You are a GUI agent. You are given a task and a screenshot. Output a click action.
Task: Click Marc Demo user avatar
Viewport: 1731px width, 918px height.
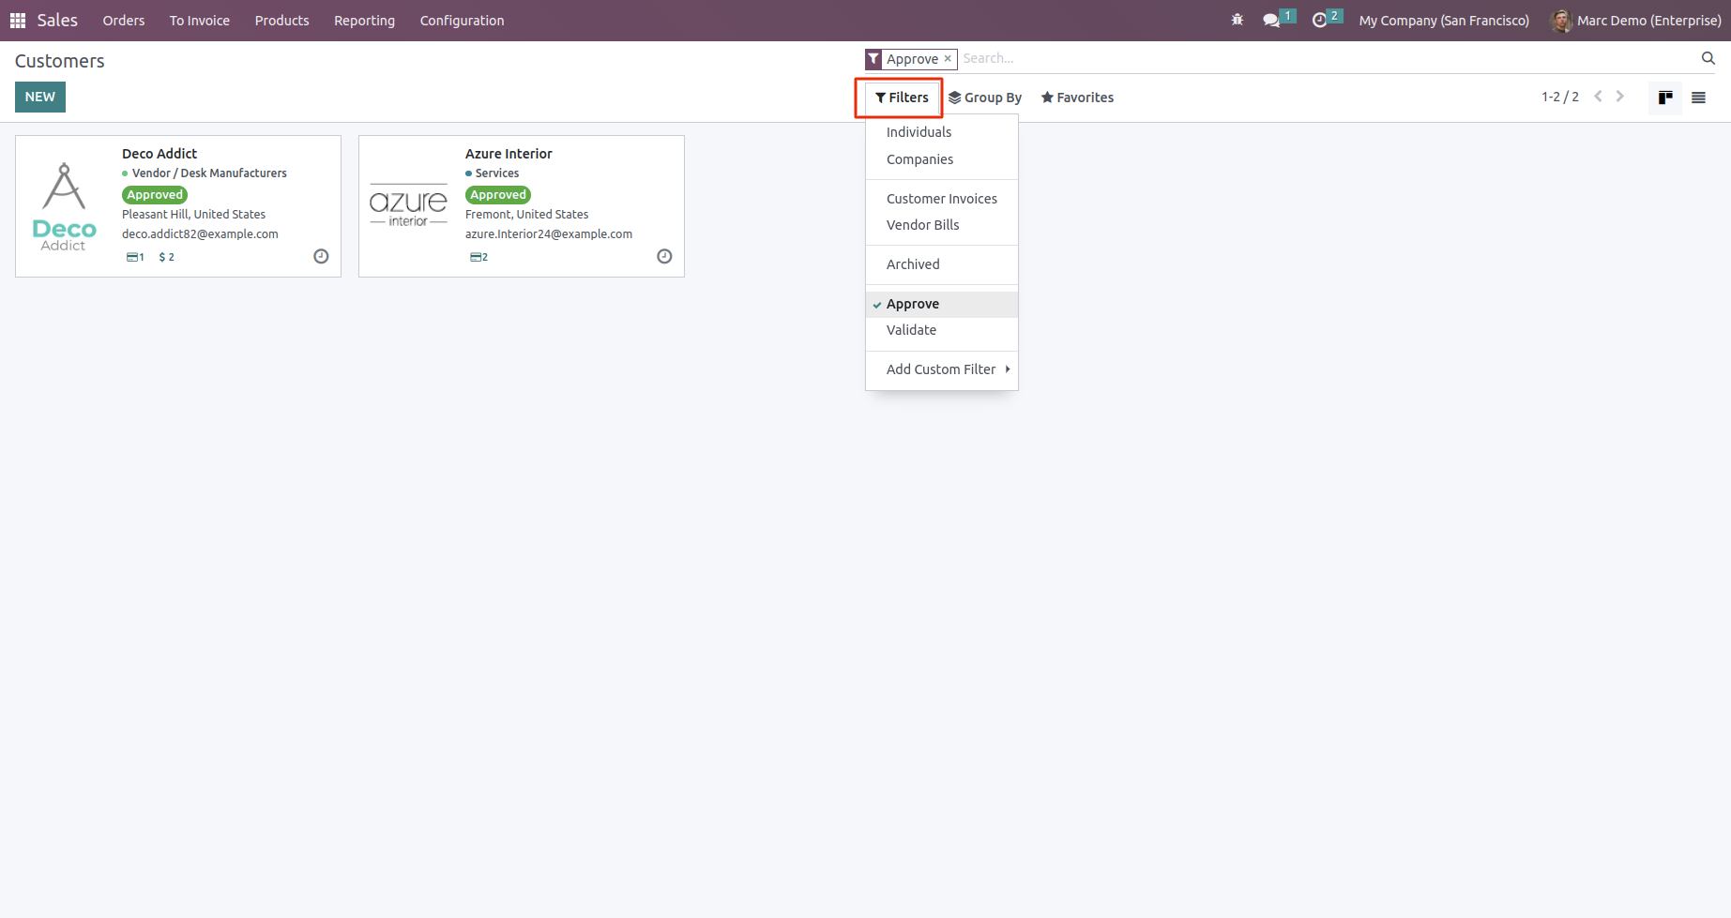(1561, 21)
